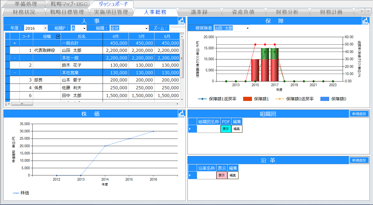This screenshot has height=205, width=373.
Task: Collapse the 本社一般 group row
Action: (15, 58)
